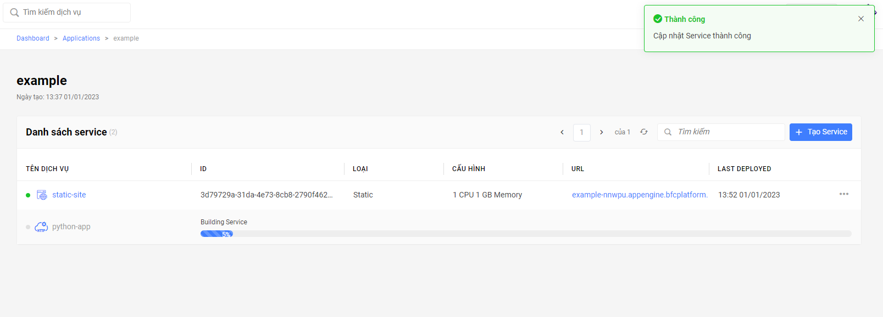Click the Tạo Service button
Screen dimensions: 883x317
[x=820, y=132]
